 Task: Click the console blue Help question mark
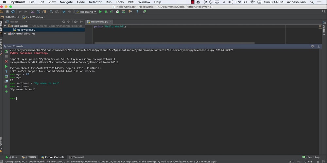click(x=6, y=71)
